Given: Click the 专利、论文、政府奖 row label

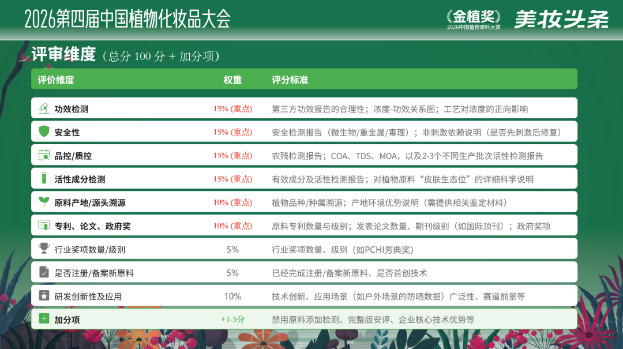Looking at the screenshot, I should [92, 226].
